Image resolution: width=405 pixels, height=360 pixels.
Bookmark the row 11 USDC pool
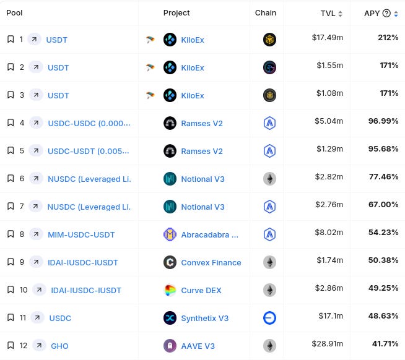point(11,317)
